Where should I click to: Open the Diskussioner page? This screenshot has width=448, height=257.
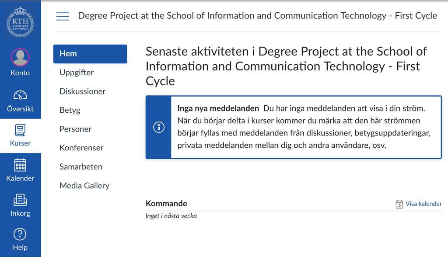pos(83,91)
